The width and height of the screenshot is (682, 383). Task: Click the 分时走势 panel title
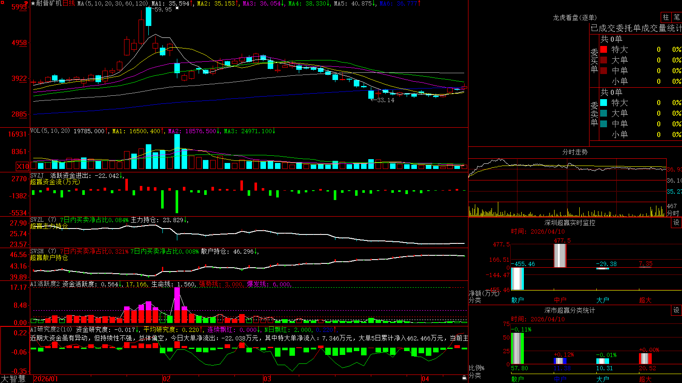(575, 152)
